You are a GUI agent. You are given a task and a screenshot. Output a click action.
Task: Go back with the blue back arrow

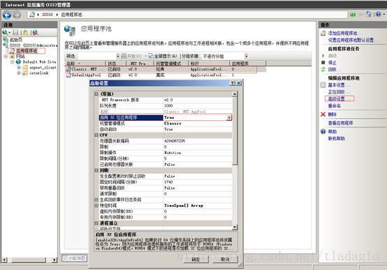click(7, 15)
